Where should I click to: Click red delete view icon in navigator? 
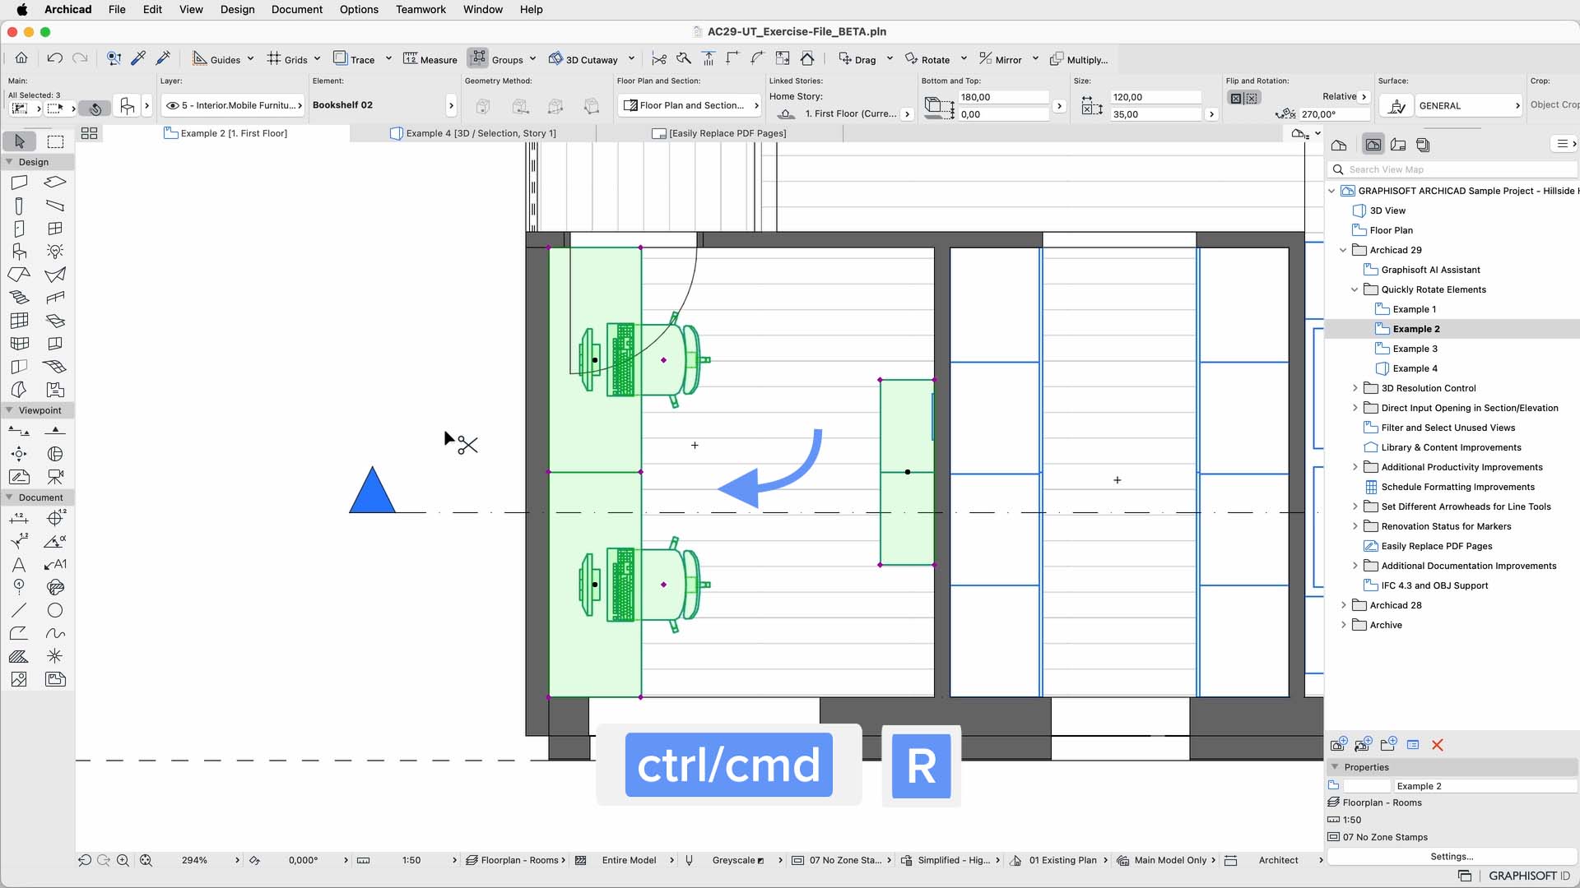pyautogui.click(x=1438, y=745)
